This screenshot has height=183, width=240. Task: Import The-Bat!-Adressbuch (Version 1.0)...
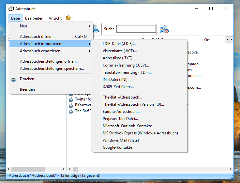tap(140, 104)
